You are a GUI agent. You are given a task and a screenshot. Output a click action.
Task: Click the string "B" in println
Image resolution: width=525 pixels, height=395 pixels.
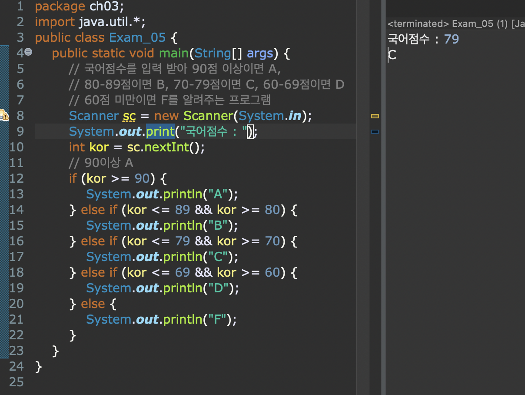tap(217, 225)
